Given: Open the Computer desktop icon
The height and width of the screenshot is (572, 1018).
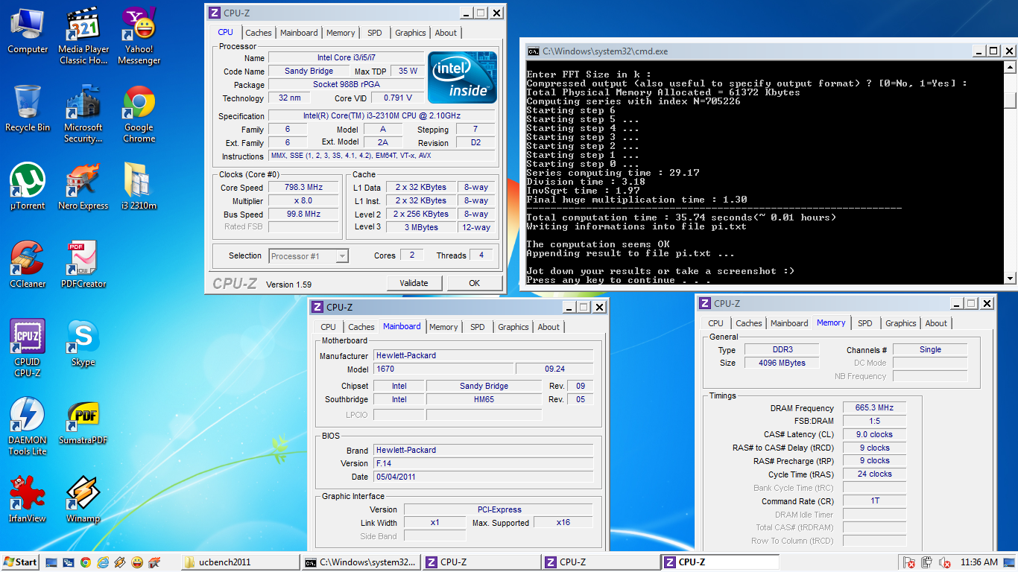Looking at the screenshot, I should point(28,31).
